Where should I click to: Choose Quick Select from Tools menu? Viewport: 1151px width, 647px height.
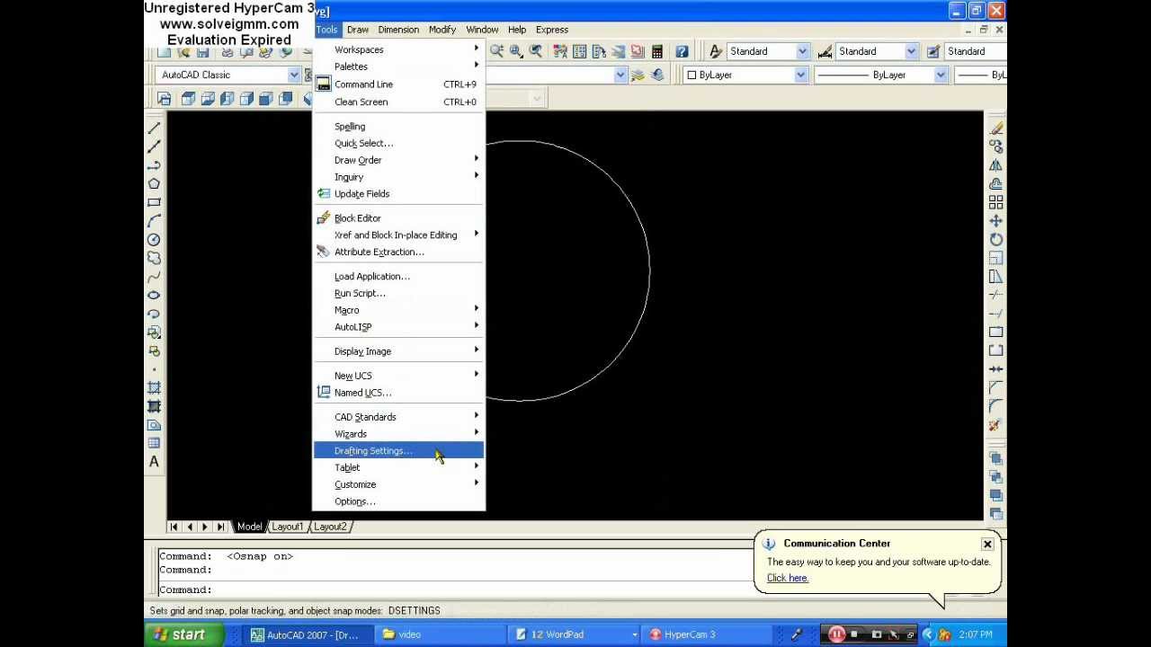(x=398, y=143)
